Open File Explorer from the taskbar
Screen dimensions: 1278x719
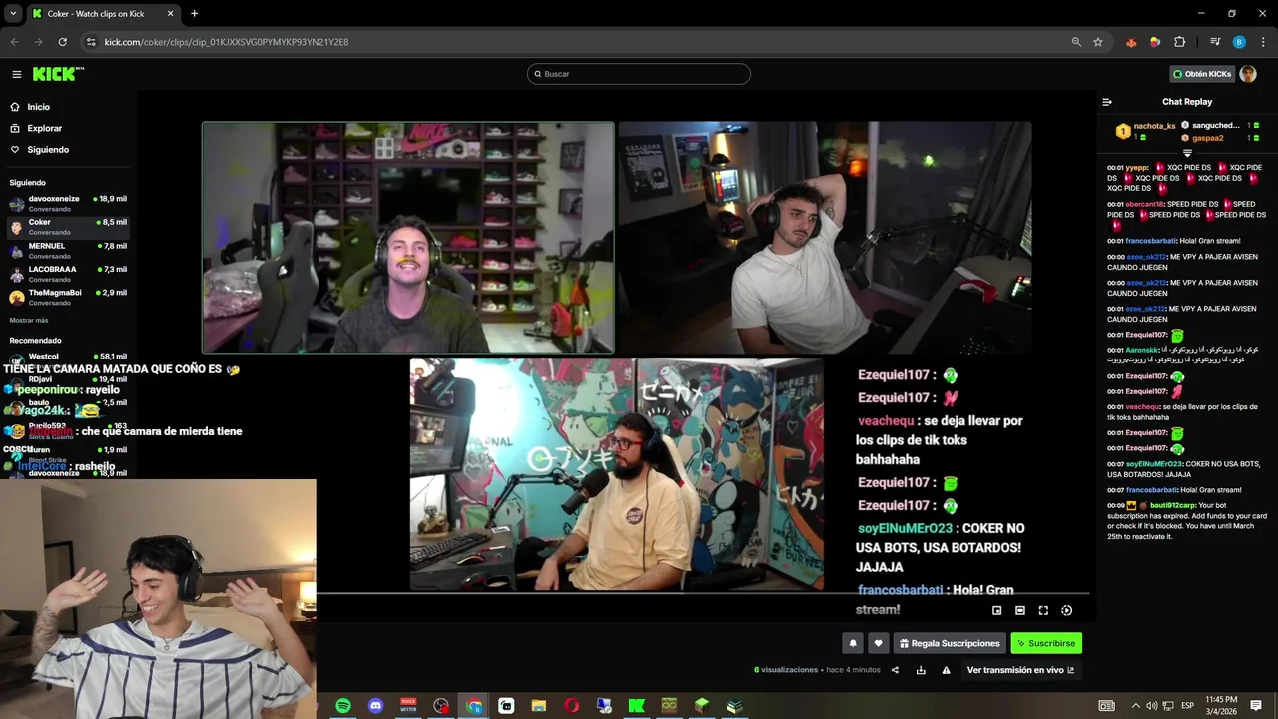pyautogui.click(x=539, y=706)
